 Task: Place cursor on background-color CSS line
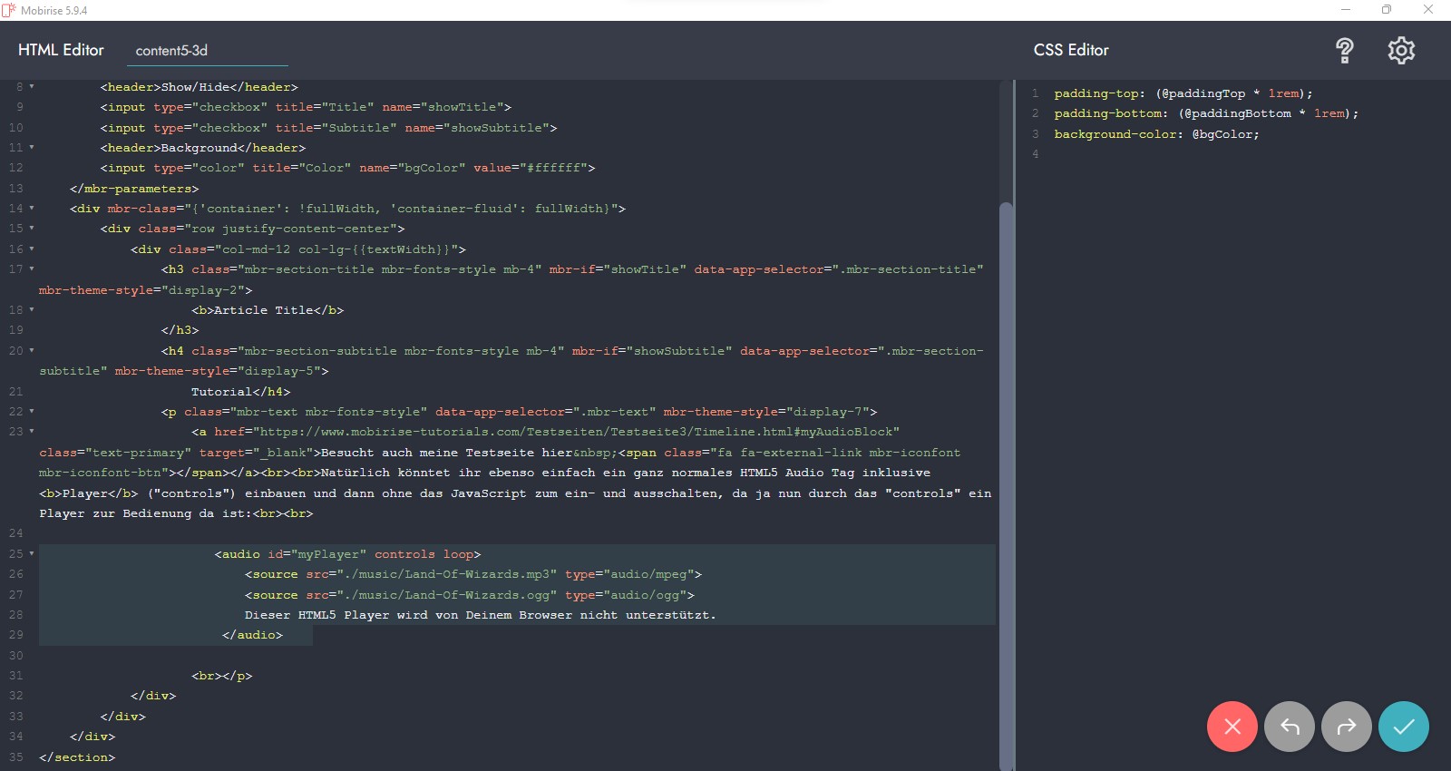coord(1155,134)
